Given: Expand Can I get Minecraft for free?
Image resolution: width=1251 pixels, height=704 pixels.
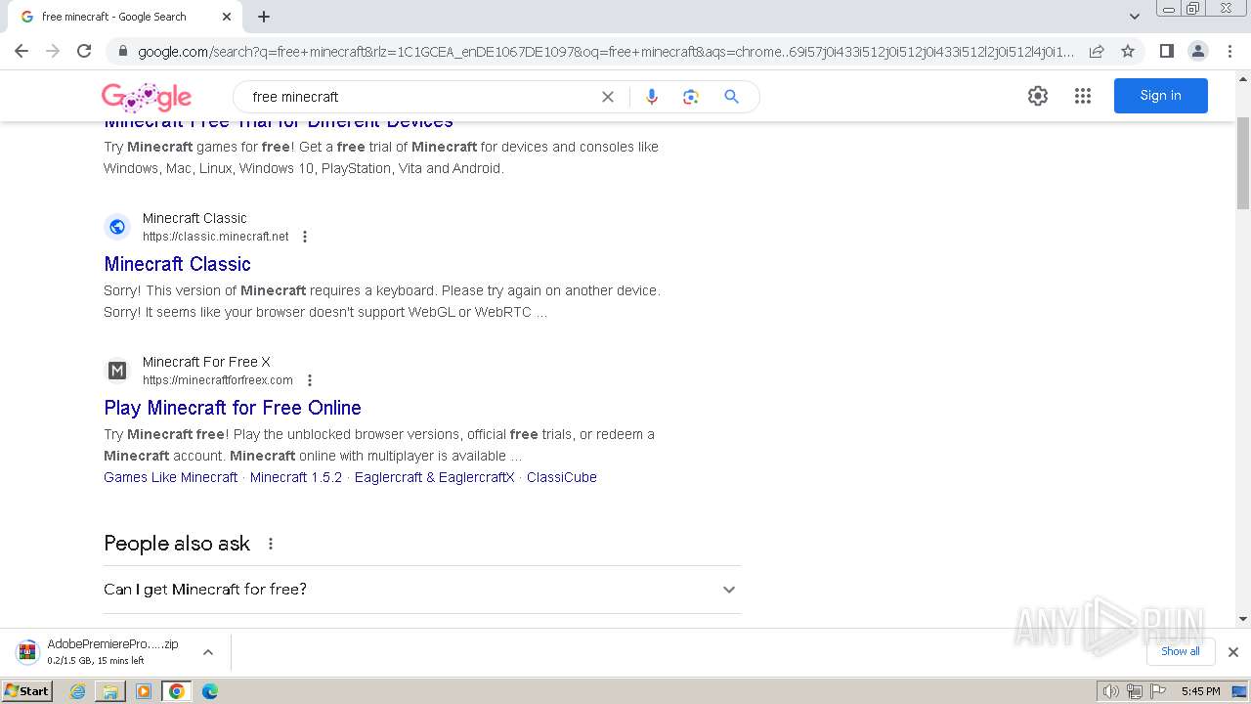Looking at the screenshot, I should (x=422, y=590).
